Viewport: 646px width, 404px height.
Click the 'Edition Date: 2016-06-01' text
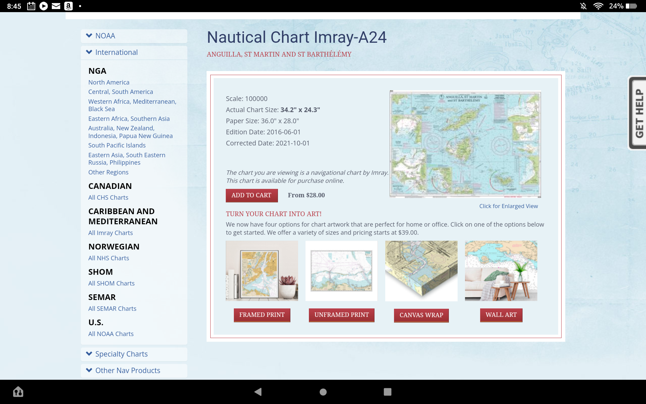[263, 132]
